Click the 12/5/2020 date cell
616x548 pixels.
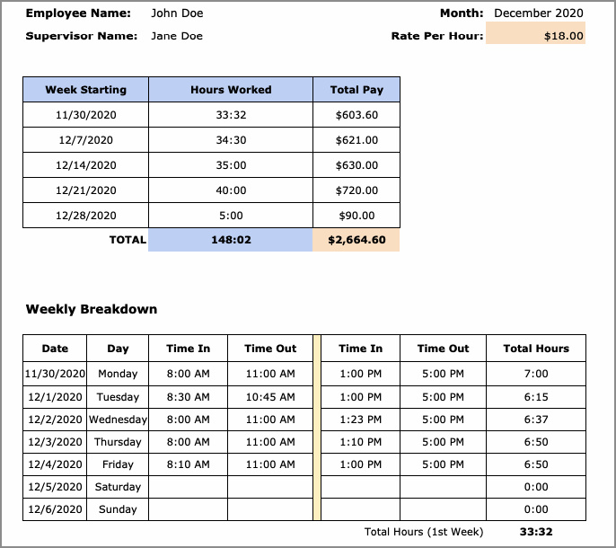pos(55,487)
